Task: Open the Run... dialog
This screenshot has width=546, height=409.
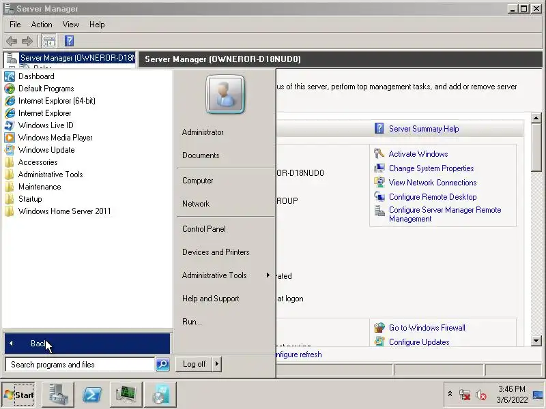Action: click(x=192, y=322)
